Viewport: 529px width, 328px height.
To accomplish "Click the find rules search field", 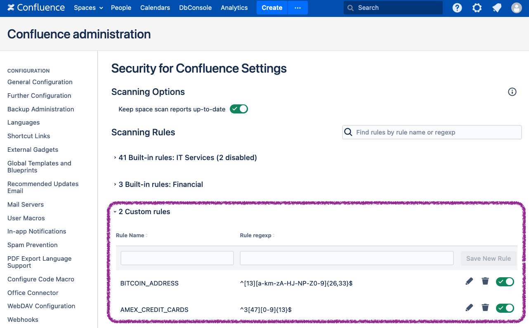I will [432, 132].
